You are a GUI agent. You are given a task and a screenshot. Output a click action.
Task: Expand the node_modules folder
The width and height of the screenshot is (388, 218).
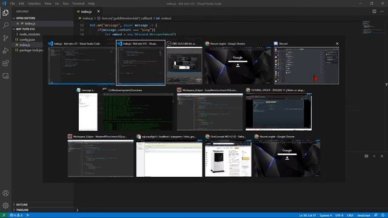[x=30, y=34]
